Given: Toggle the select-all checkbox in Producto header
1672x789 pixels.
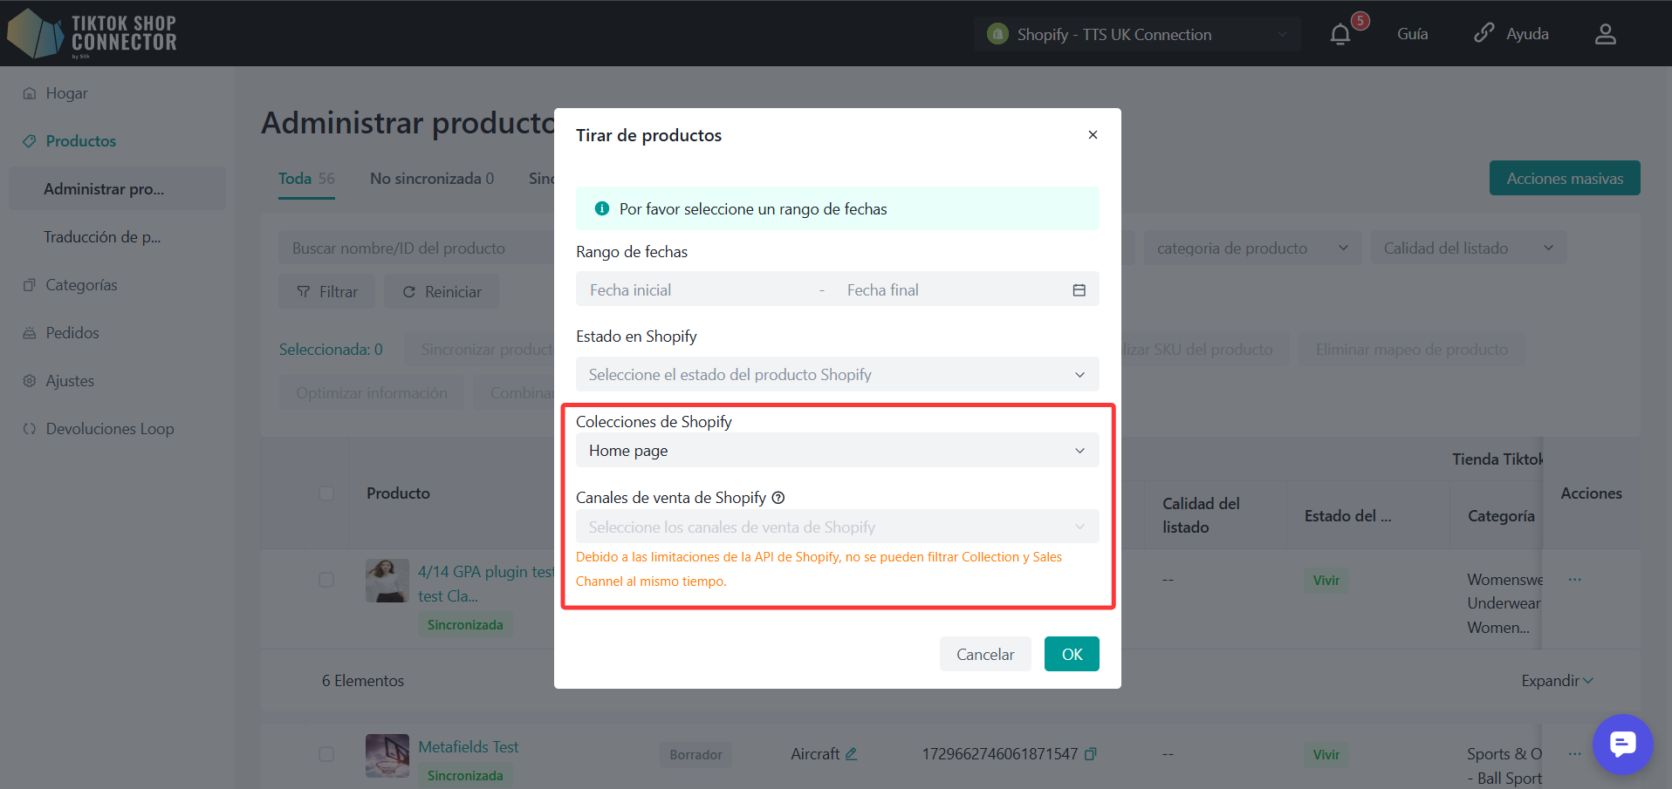Looking at the screenshot, I should point(326,493).
